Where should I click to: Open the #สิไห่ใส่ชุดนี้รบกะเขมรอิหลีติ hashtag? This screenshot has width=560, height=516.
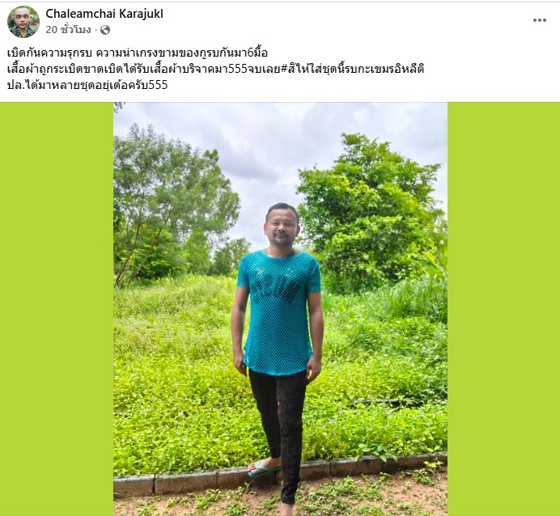click(x=352, y=69)
